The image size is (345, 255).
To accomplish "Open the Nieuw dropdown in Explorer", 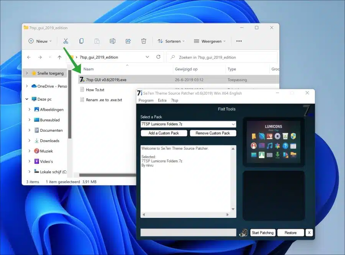I will [40, 41].
